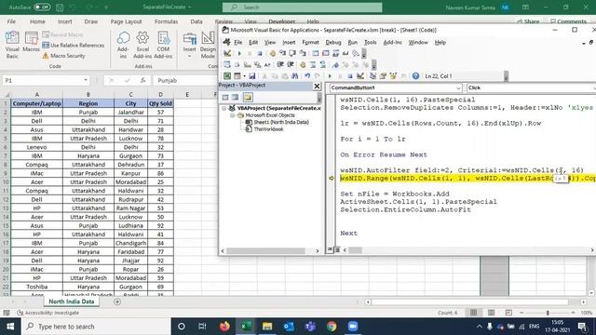Switch to Formulas ribbon tab
Viewport: 596px width, 335px height.
(x=166, y=21)
